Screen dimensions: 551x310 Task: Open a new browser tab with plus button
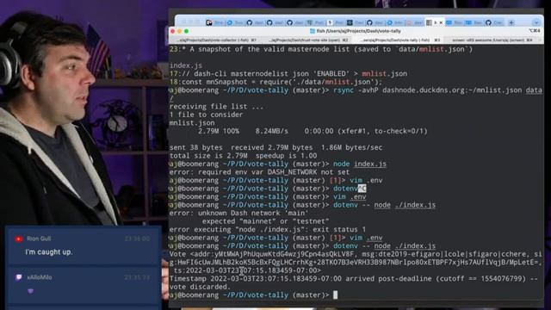511,22
